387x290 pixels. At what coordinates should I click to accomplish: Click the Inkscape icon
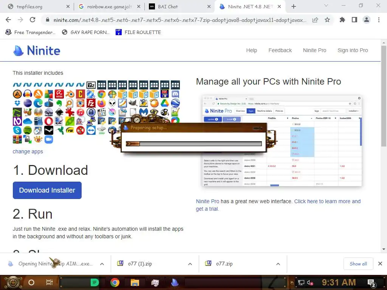(x=59, y=112)
